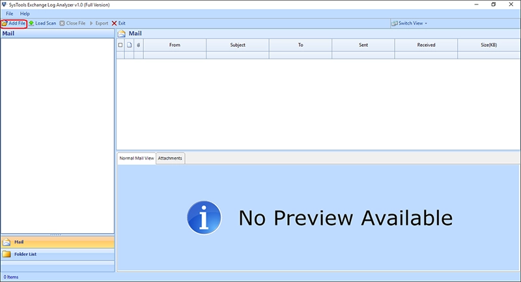Click the From column filter field
This screenshot has height=282, width=521.
click(x=175, y=55)
